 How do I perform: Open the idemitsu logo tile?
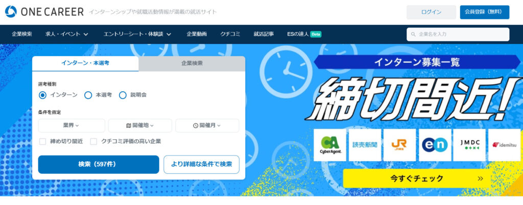pyautogui.click(x=504, y=145)
